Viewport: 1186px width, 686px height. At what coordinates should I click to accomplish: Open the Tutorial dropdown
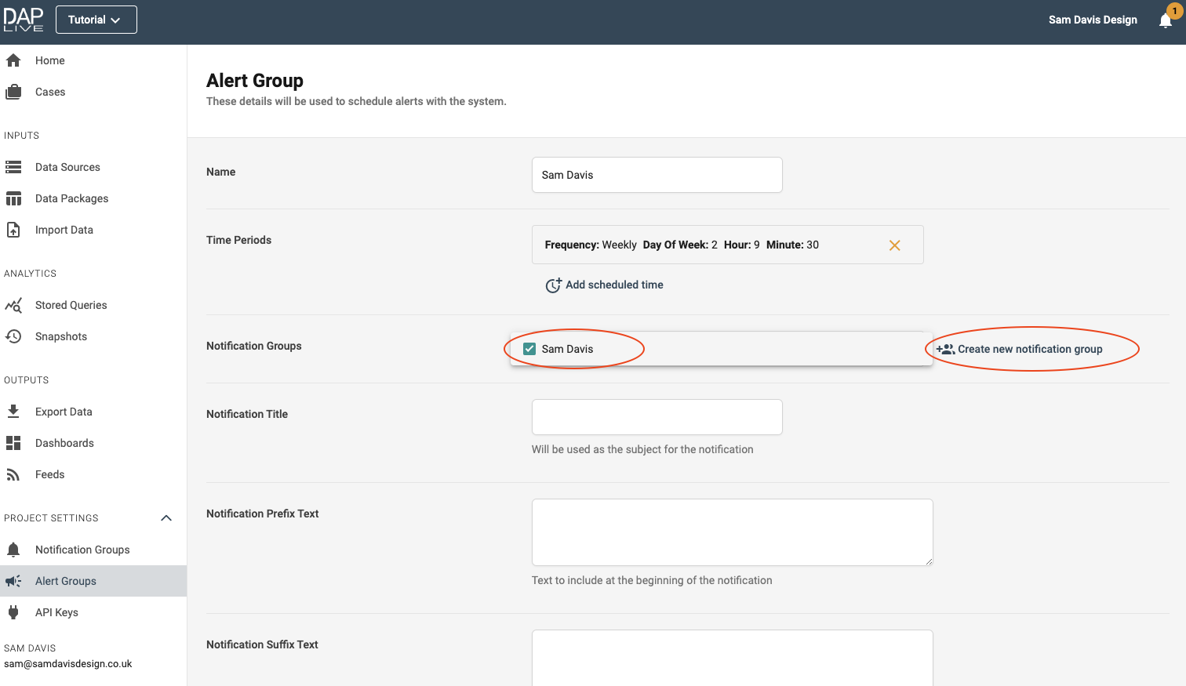click(96, 20)
